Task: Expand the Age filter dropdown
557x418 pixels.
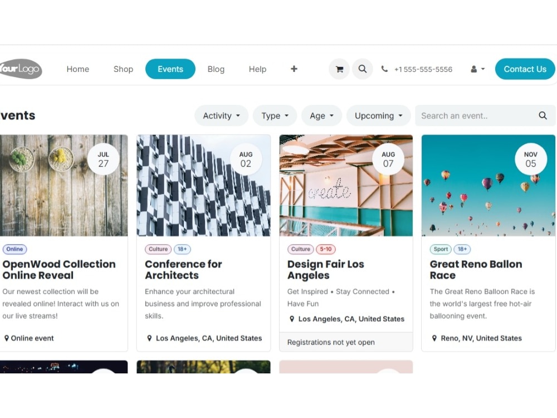Action: (x=321, y=115)
